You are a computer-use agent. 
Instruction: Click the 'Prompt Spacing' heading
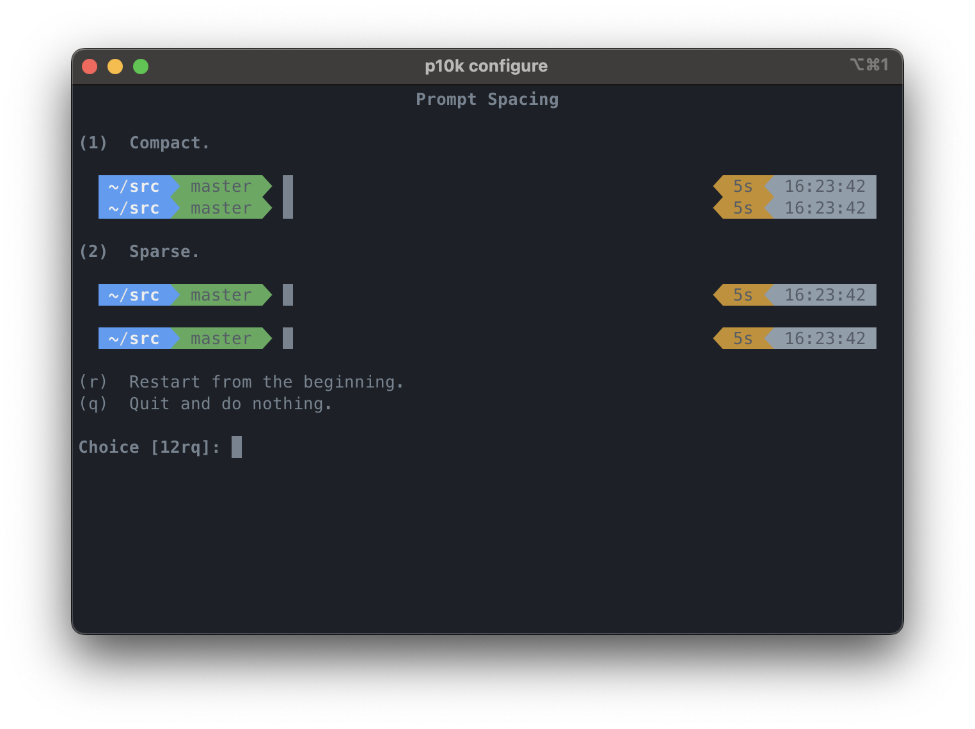point(487,100)
